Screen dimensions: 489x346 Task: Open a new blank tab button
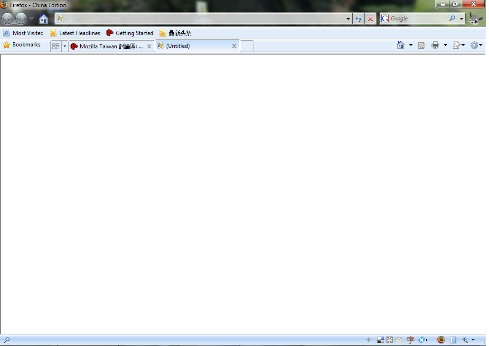pos(247,46)
